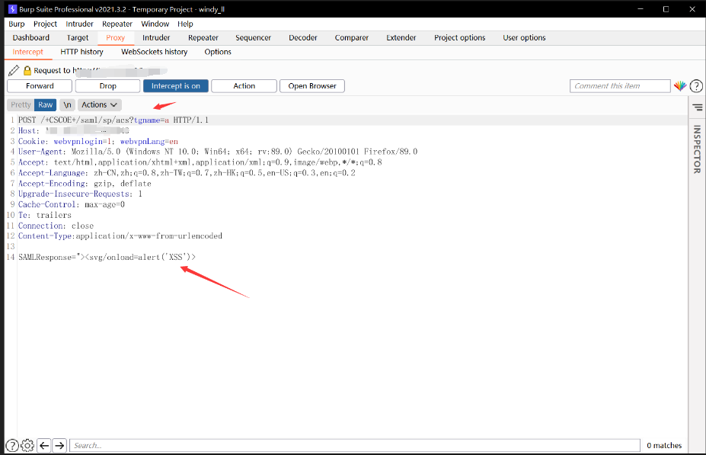This screenshot has height=455, width=706.
Task: Click the Cookie header line
Action: coord(97,142)
